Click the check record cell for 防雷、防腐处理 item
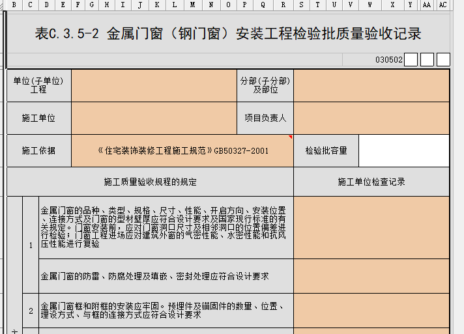Viewport: 464px width, 334px height. click(371, 276)
